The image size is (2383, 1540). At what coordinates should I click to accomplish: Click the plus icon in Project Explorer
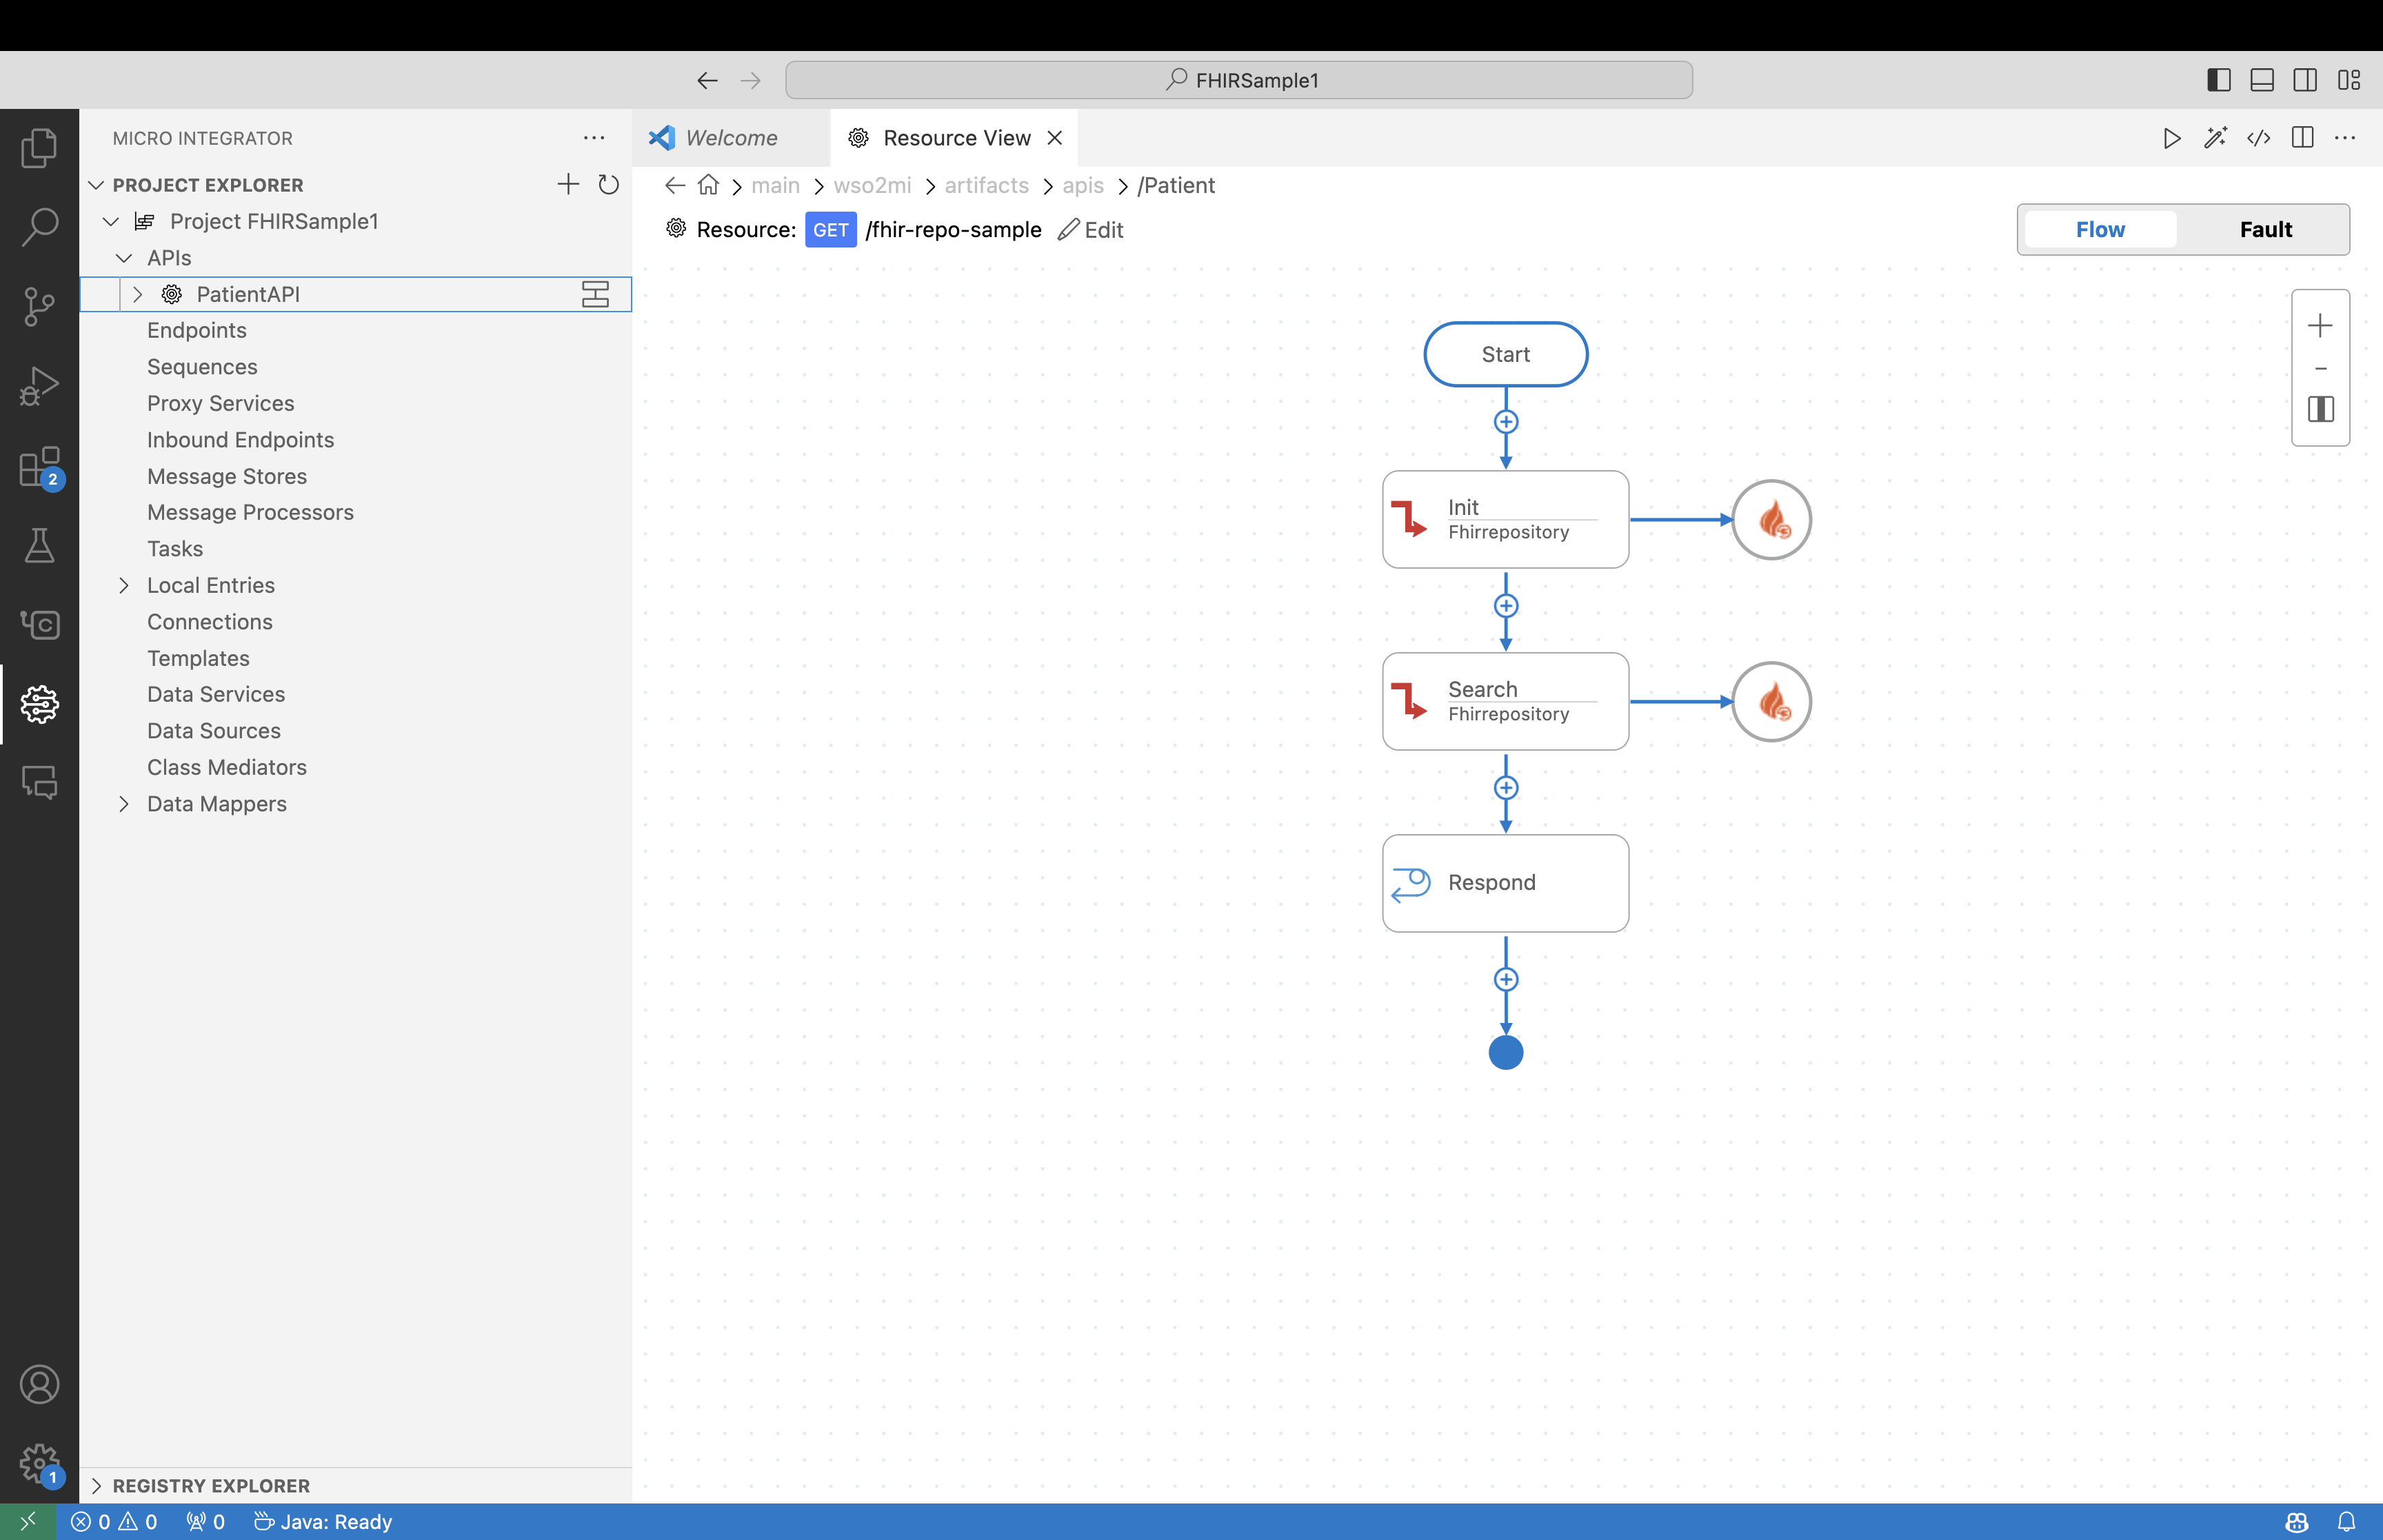[568, 184]
